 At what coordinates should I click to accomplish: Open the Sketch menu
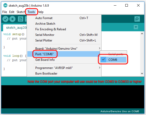coord(21,12)
